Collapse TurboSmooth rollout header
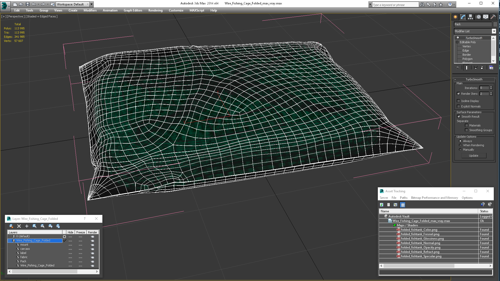This screenshot has height=281, width=500. coord(474,79)
